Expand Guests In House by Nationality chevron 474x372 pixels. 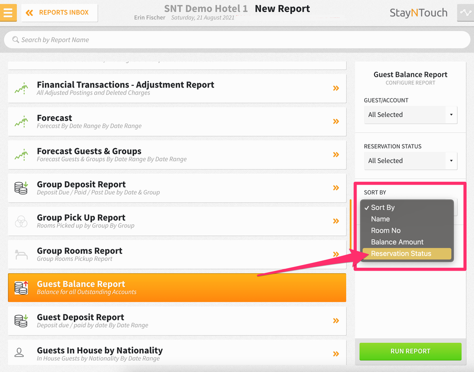(x=336, y=354)
